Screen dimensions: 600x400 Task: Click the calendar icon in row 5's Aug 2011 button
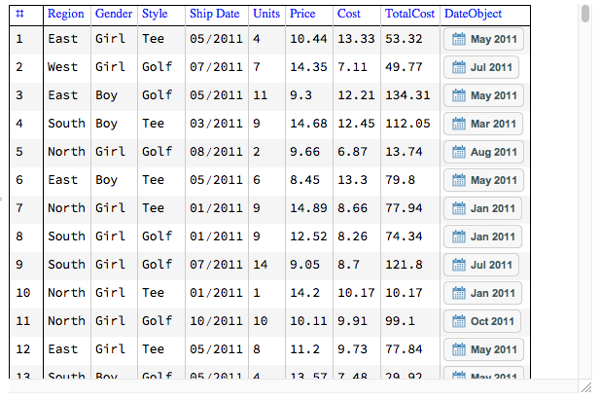click(458, 152)
